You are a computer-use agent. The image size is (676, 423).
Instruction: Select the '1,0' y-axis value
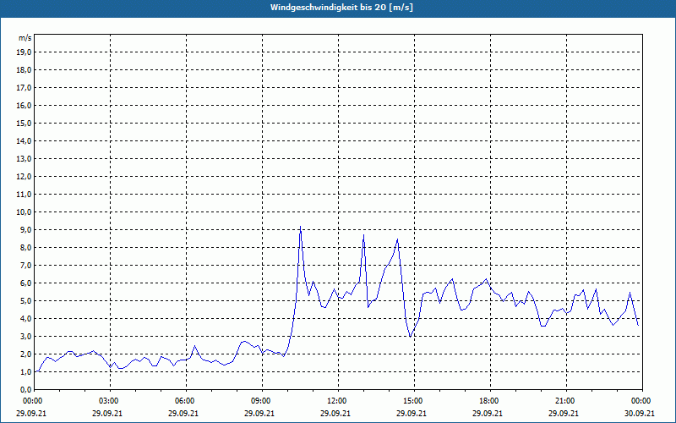click(x=26, y=371)
